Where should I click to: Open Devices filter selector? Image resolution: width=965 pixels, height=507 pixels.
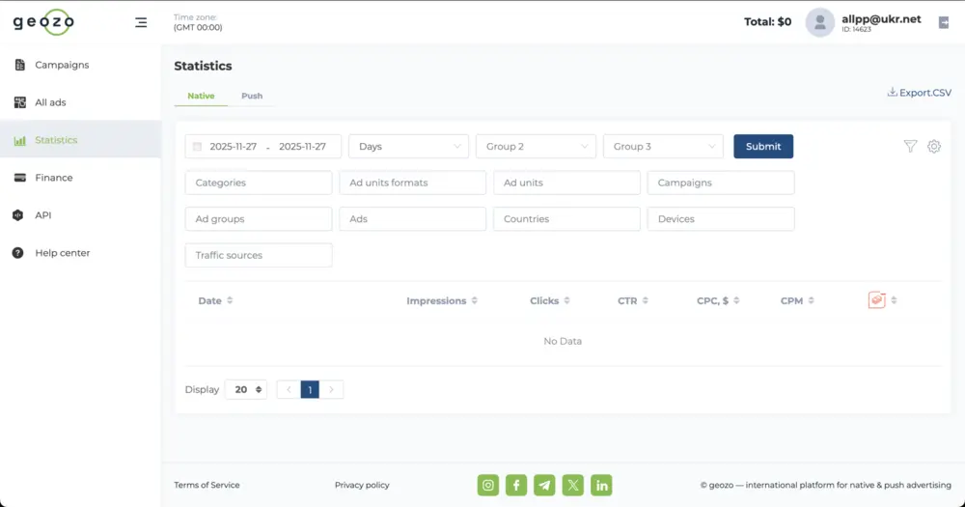point(721,219)
